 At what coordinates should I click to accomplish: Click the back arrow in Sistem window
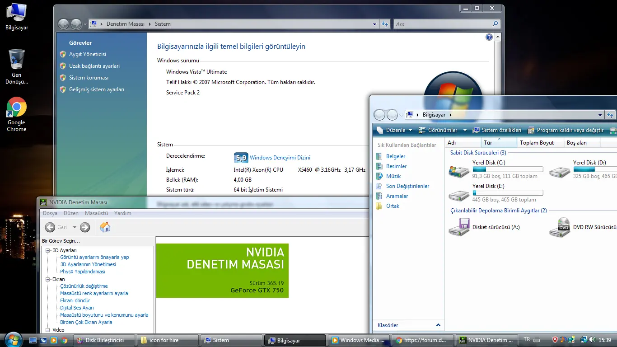(64, 24)
